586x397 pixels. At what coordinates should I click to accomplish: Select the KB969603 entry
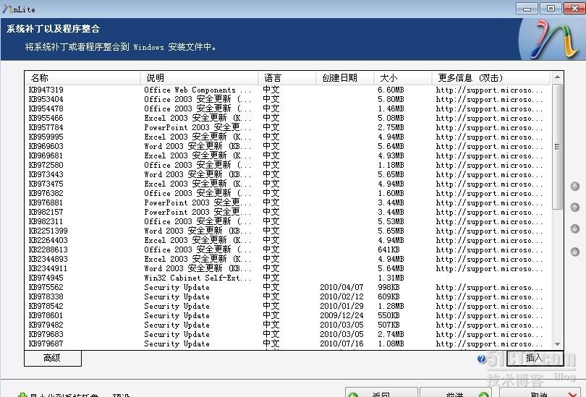coord(288,146)
